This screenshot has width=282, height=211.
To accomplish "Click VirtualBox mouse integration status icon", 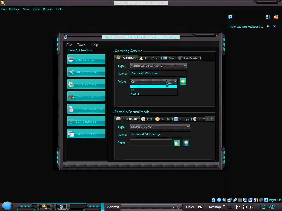I will (x=261, y=200).
